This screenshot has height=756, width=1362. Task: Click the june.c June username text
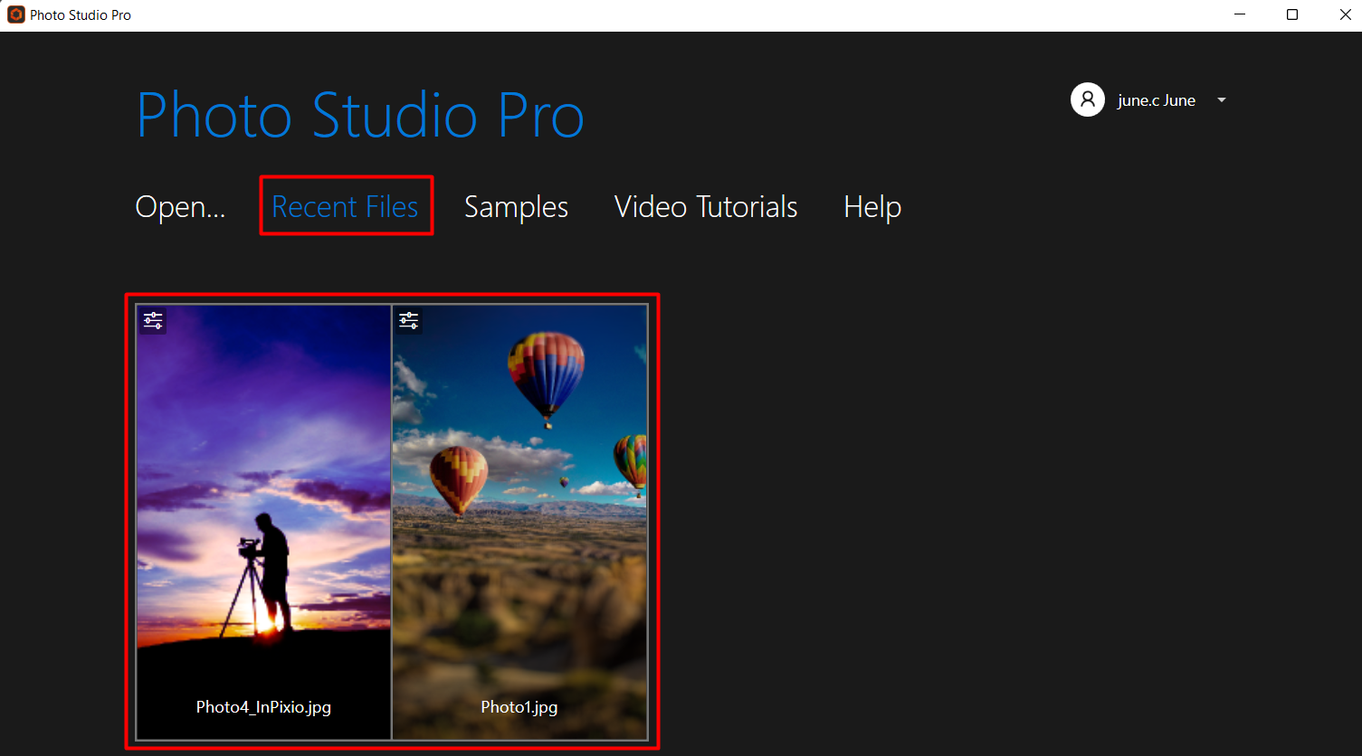[1157, 100]
